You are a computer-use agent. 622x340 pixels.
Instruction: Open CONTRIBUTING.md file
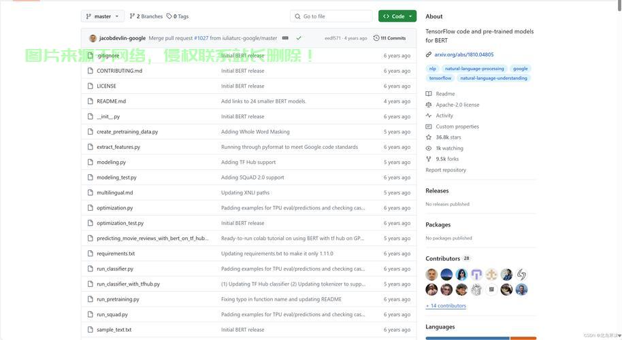click(119, 71)
